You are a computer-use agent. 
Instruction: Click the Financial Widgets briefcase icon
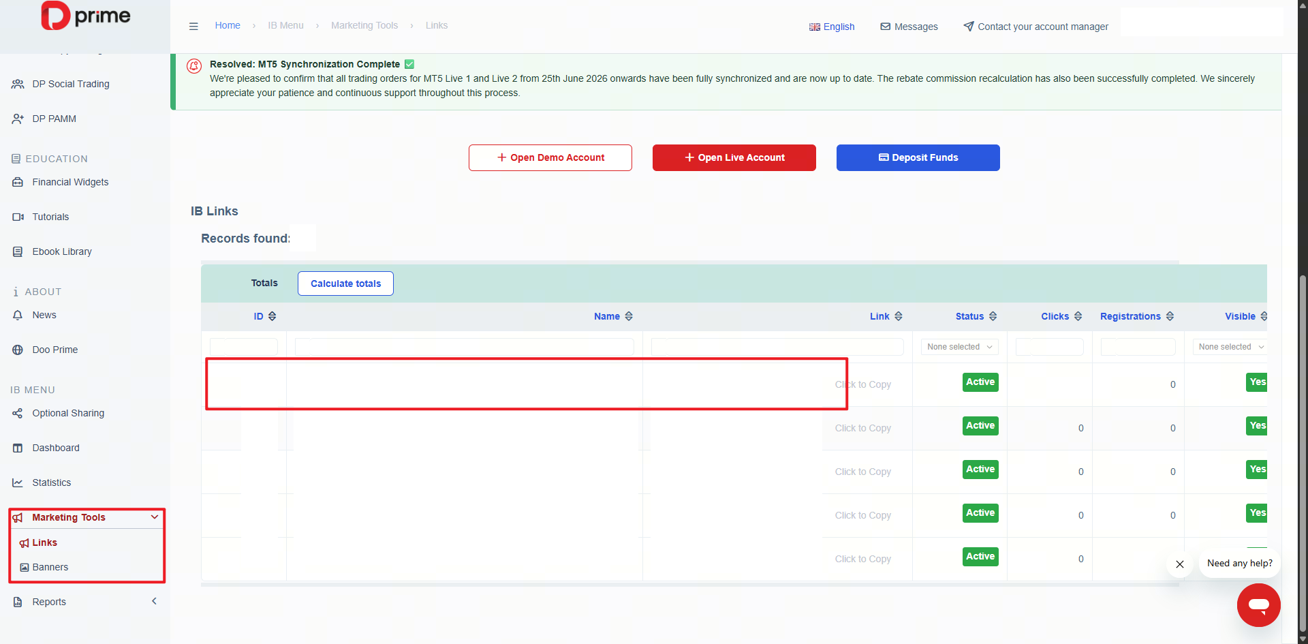coord(18,182)
